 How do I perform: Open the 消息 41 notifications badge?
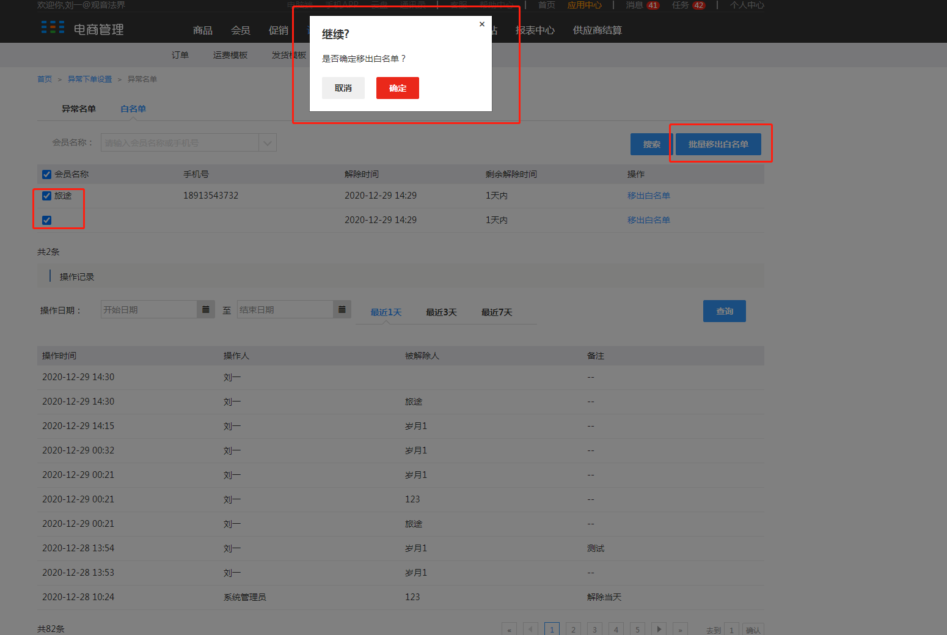(653, 6)
